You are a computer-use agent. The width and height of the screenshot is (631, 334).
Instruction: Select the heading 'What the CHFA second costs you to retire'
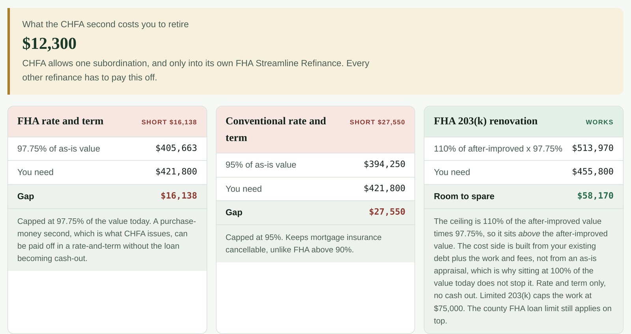click(x=105, y=24)
